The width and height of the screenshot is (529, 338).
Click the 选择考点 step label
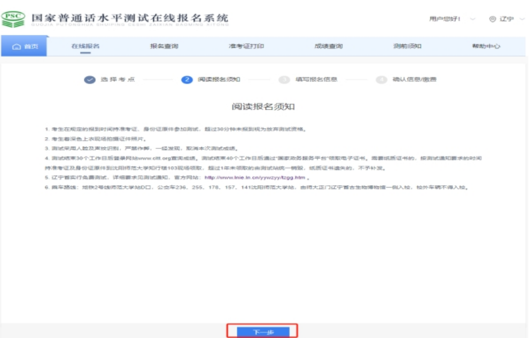pos(117,80)
